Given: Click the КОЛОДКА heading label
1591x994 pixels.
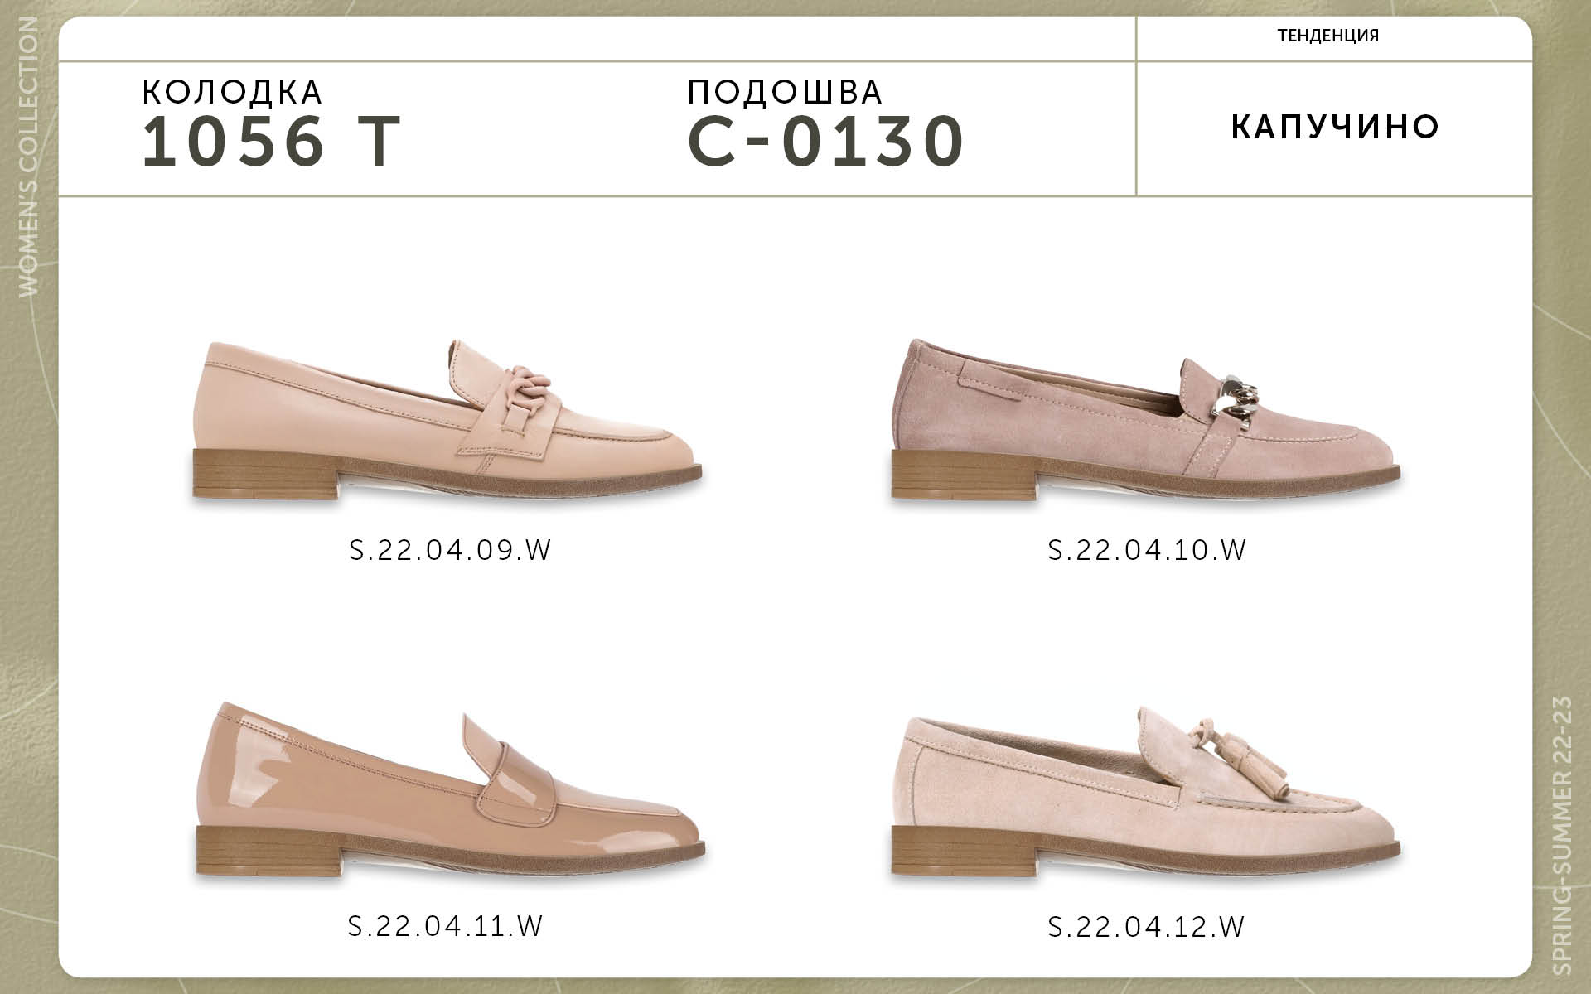Looking at the screenshot, I should (x=232, y=92).
